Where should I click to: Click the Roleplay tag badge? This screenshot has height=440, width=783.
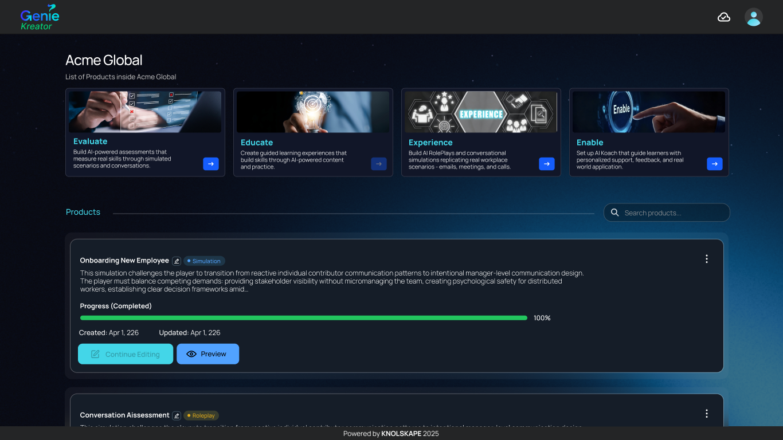tap(201, 415)
